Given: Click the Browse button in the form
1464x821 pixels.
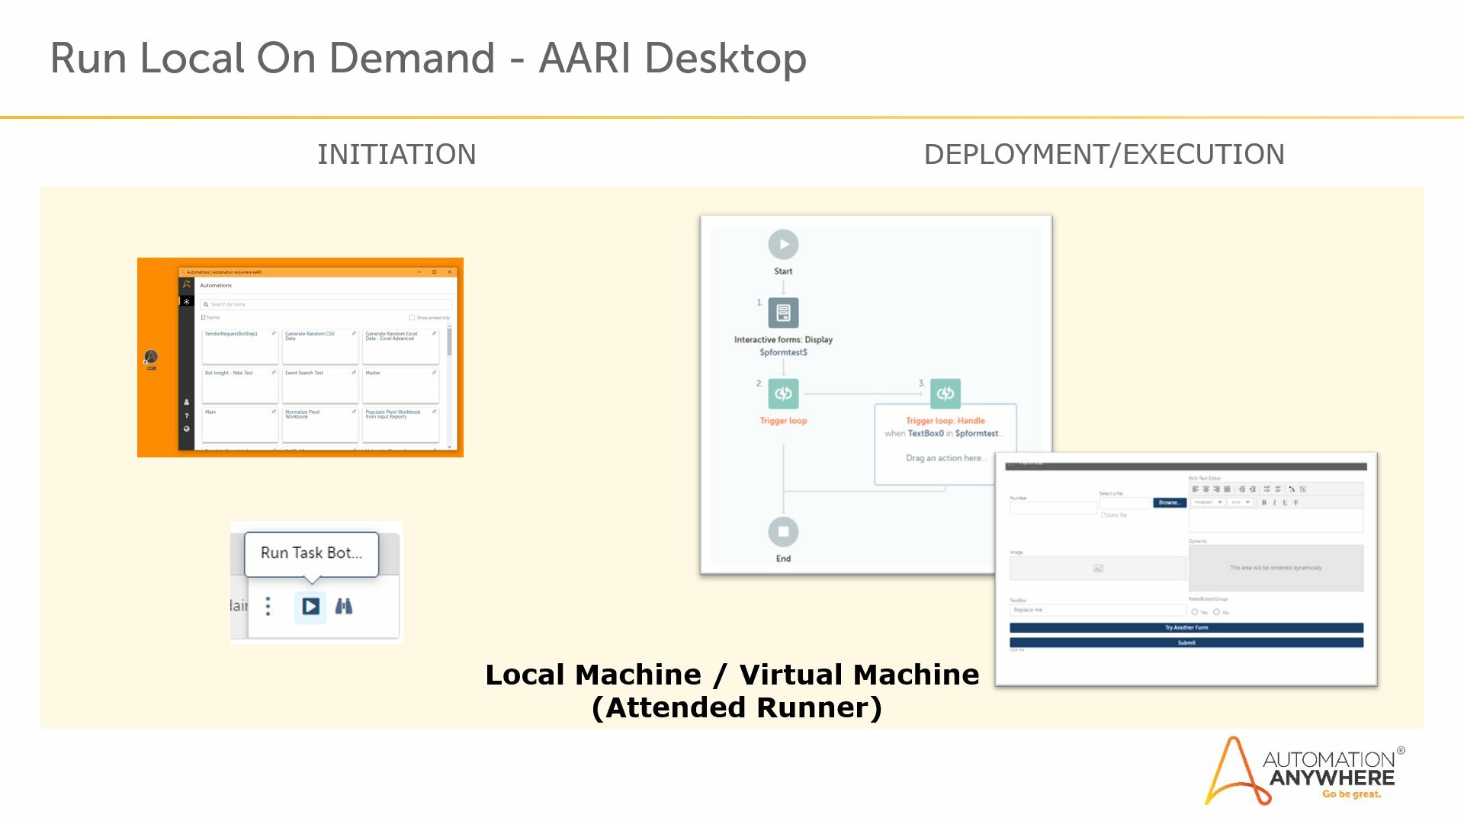Looking at the screenshot, I should tap(1169, 503).
